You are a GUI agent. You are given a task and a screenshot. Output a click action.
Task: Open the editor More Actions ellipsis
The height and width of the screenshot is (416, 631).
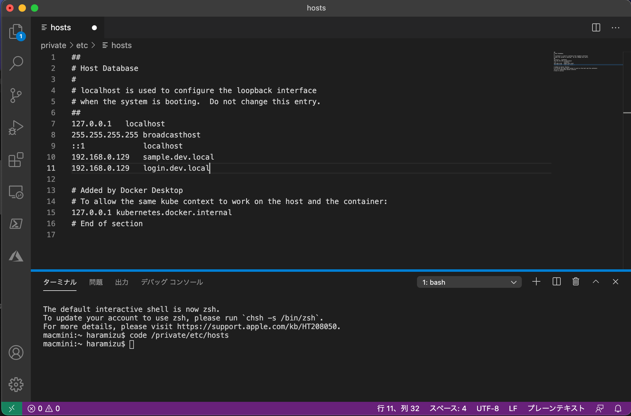coord(616,27)
